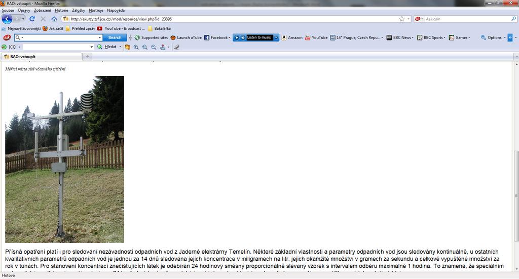This screenshot has height=279, width=519.
Task: Expand the Listen to music dropdown
Action: (276, 37)
